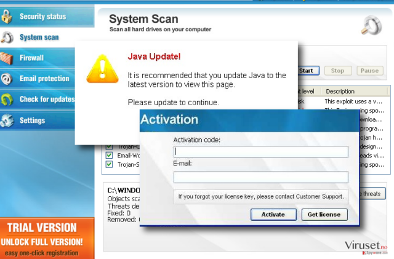Toggle the Trojan-C threat checkbox
This screenshot has width=394, height=259.
pos(109,146)
